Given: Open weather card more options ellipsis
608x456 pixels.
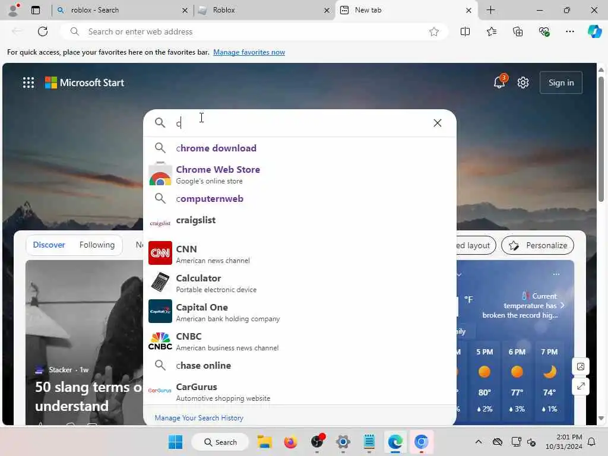Looking at the screenshot, I should point(556,274).
